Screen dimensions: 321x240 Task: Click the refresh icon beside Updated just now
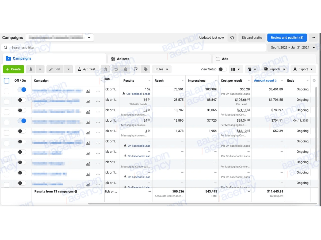[x=232, y=38]
